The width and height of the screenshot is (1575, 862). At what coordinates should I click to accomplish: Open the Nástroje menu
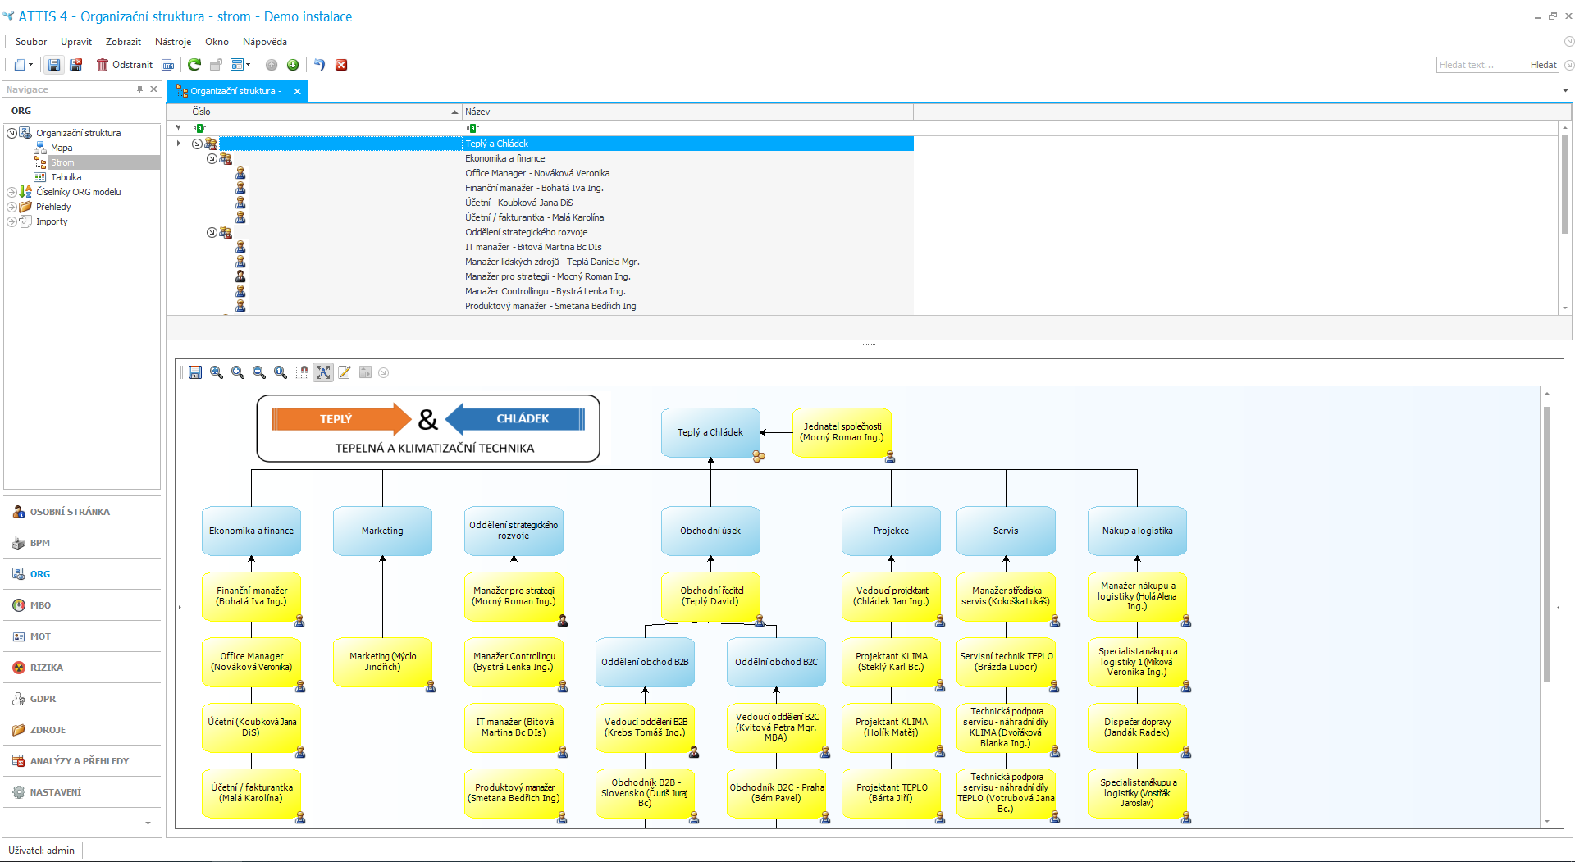(173, 42)
